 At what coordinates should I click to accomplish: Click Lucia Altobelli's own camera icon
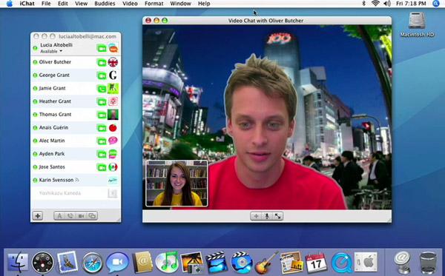102,48
